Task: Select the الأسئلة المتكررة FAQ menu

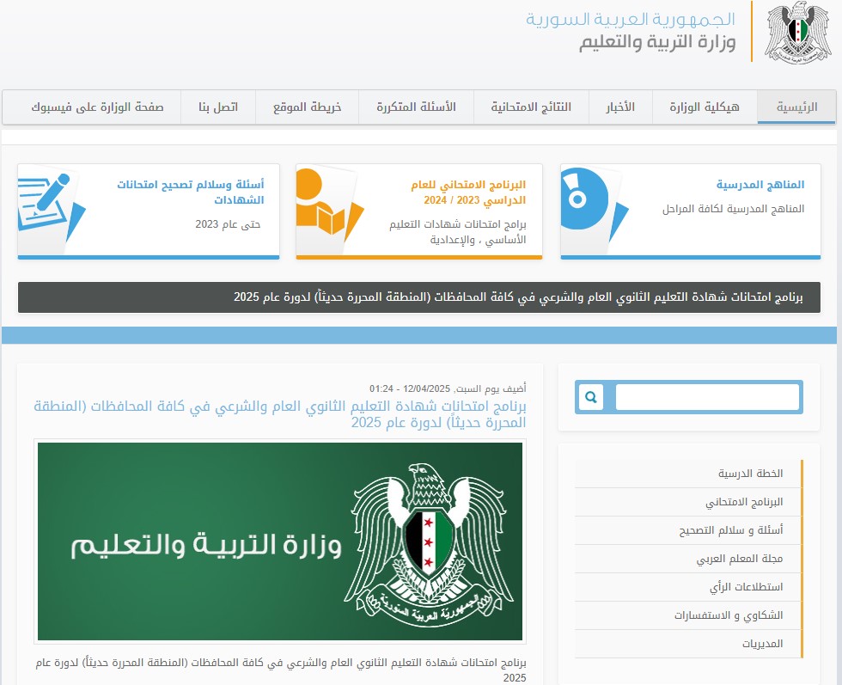Action: click(416, 107)
